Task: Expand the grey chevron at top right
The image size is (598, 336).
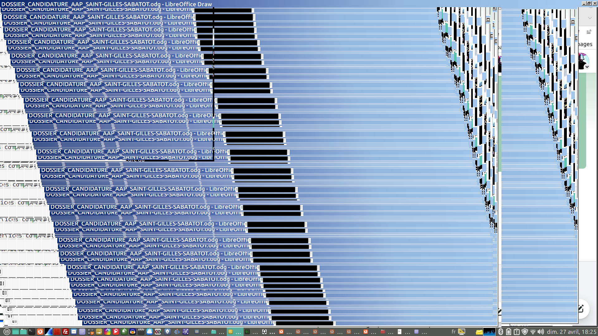Action: [590, 18]
